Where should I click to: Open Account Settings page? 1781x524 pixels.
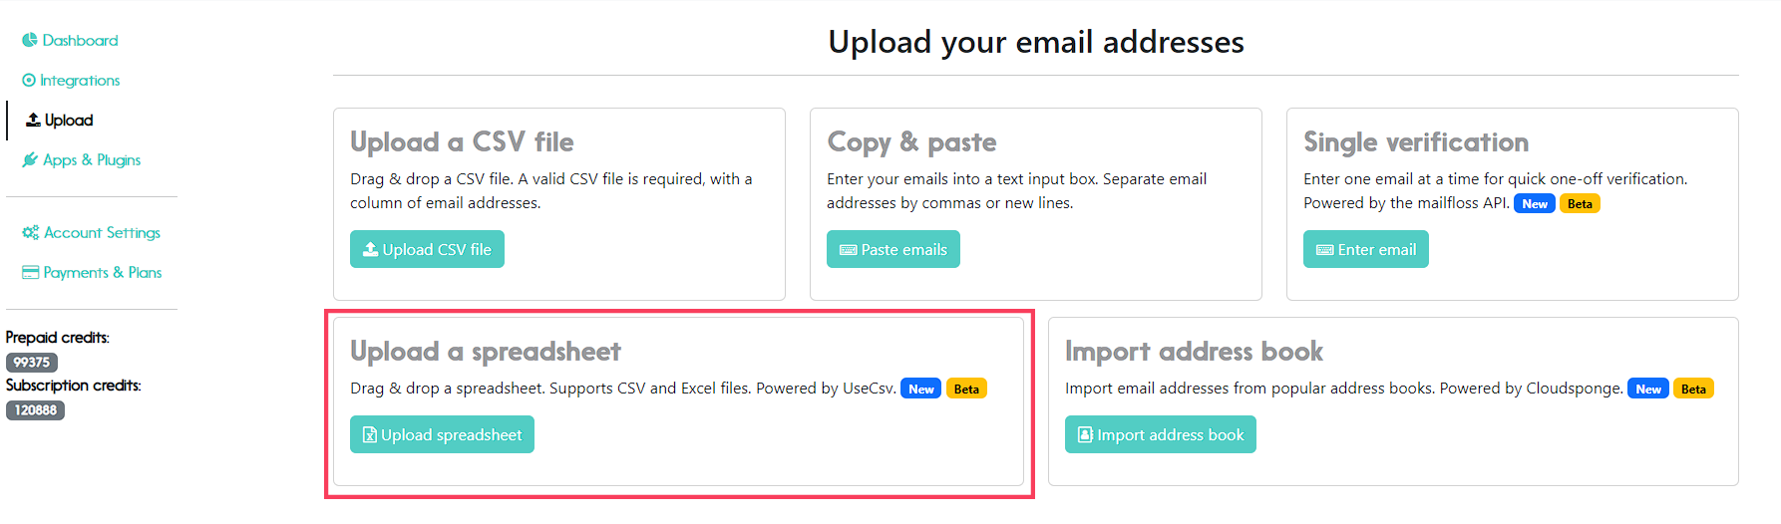(92, 232)
